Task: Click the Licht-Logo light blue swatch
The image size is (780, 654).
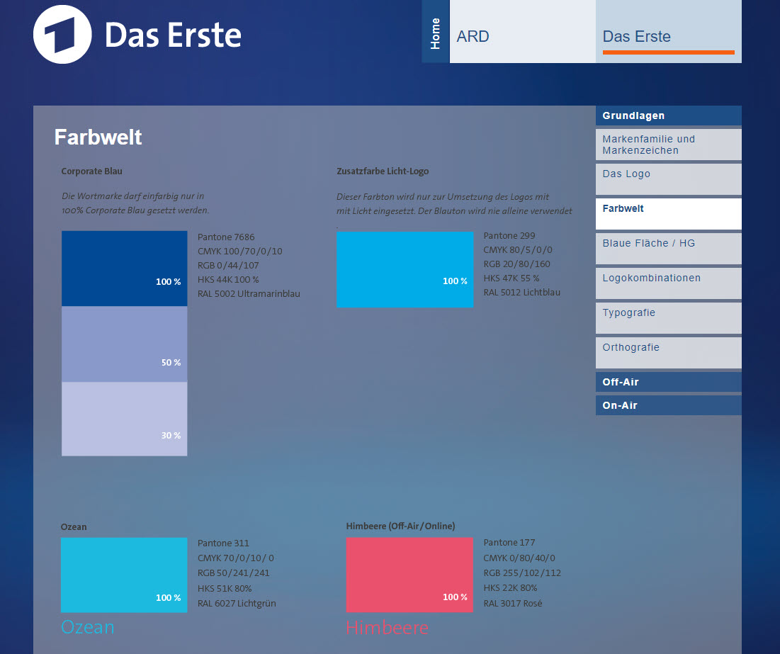Action: [405, 269]
